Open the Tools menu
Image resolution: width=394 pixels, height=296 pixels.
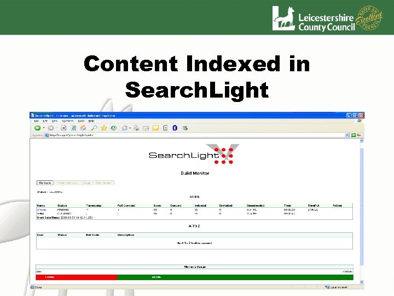click(81, 121)
